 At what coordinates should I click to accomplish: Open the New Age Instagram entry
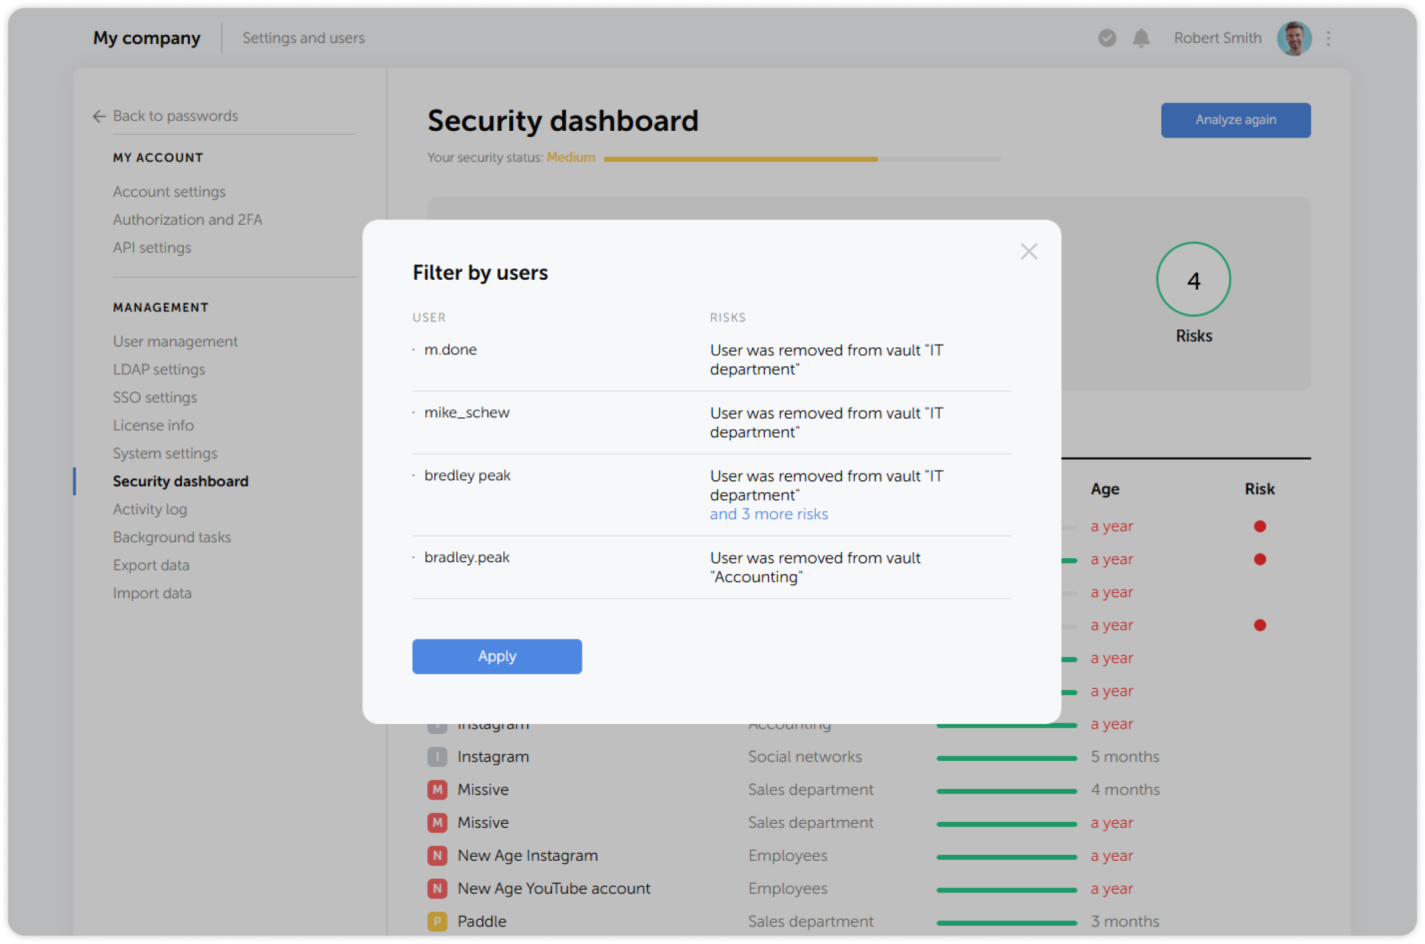pyautogui.click(x=527, y=855)
